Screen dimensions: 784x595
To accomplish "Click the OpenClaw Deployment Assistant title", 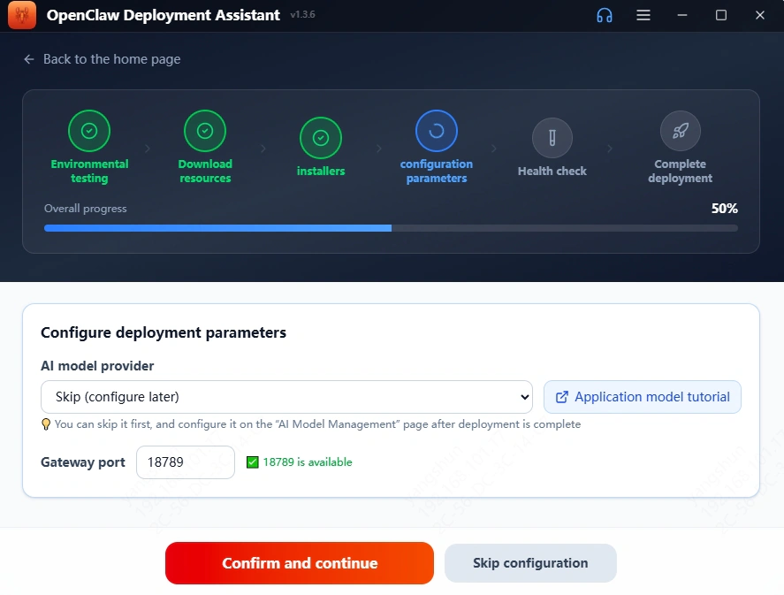I will [163, 15].
